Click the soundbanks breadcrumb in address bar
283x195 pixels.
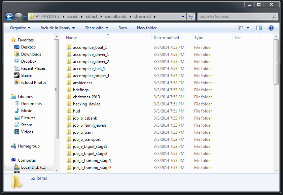pyautogui.click(x=116, y=17)
